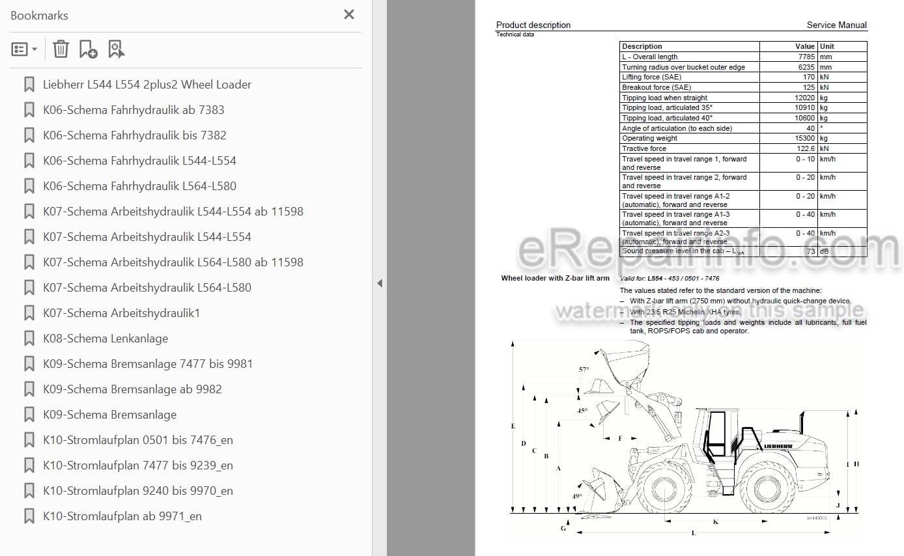The width and height of the screenshot is (904, 556).
Task: Click the value 7785 in the table
Action: pyautogui.click(x=806, y=57)
